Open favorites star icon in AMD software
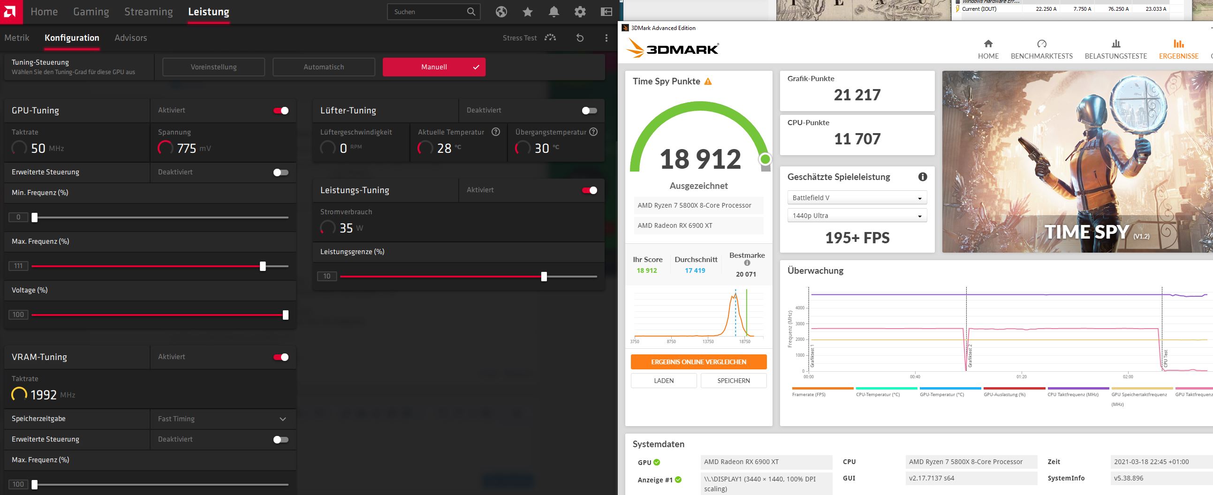 click(528, 12)
